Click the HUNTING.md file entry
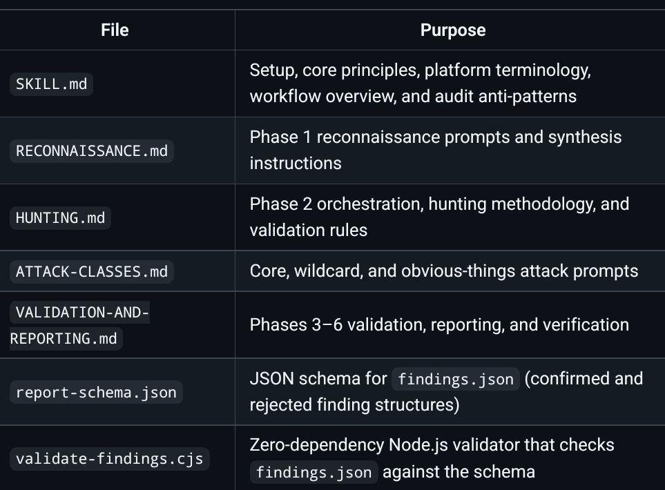This screenshot has height=490, width=665. tap(60, 218)
